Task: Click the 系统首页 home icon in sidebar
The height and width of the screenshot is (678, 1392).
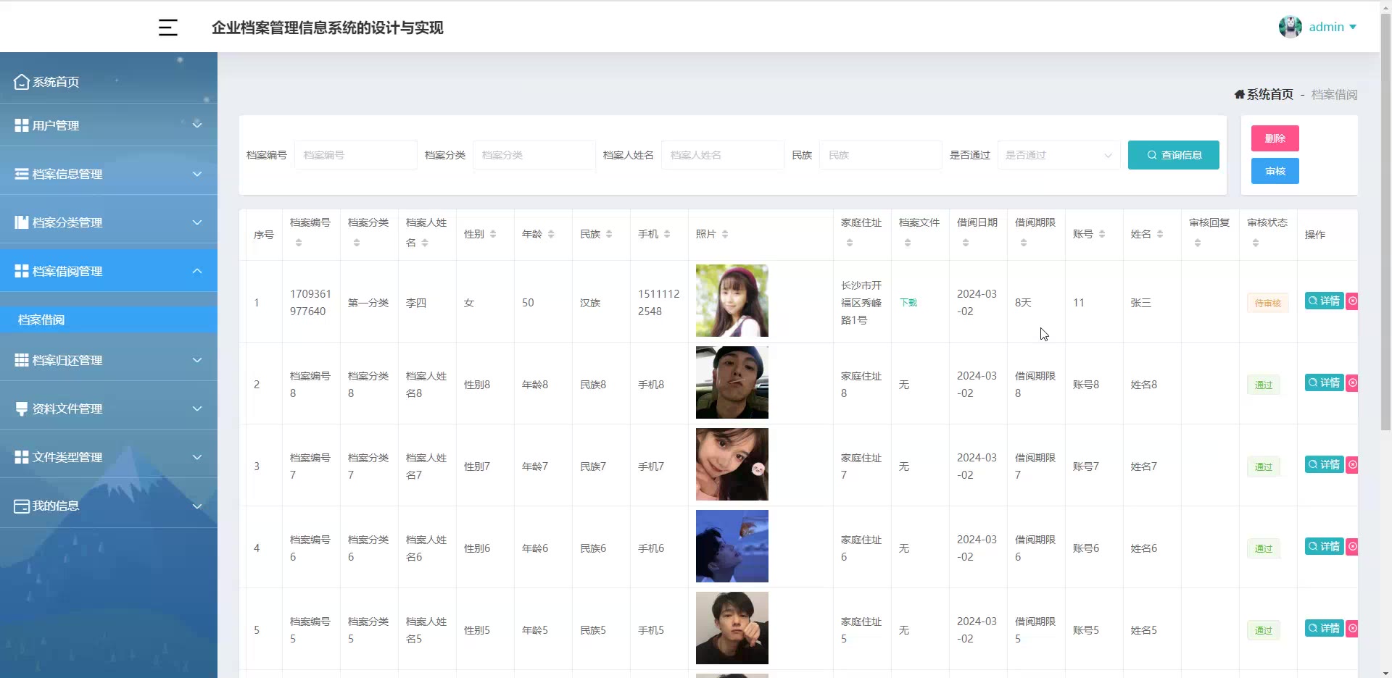Action: tap(22, 82)
